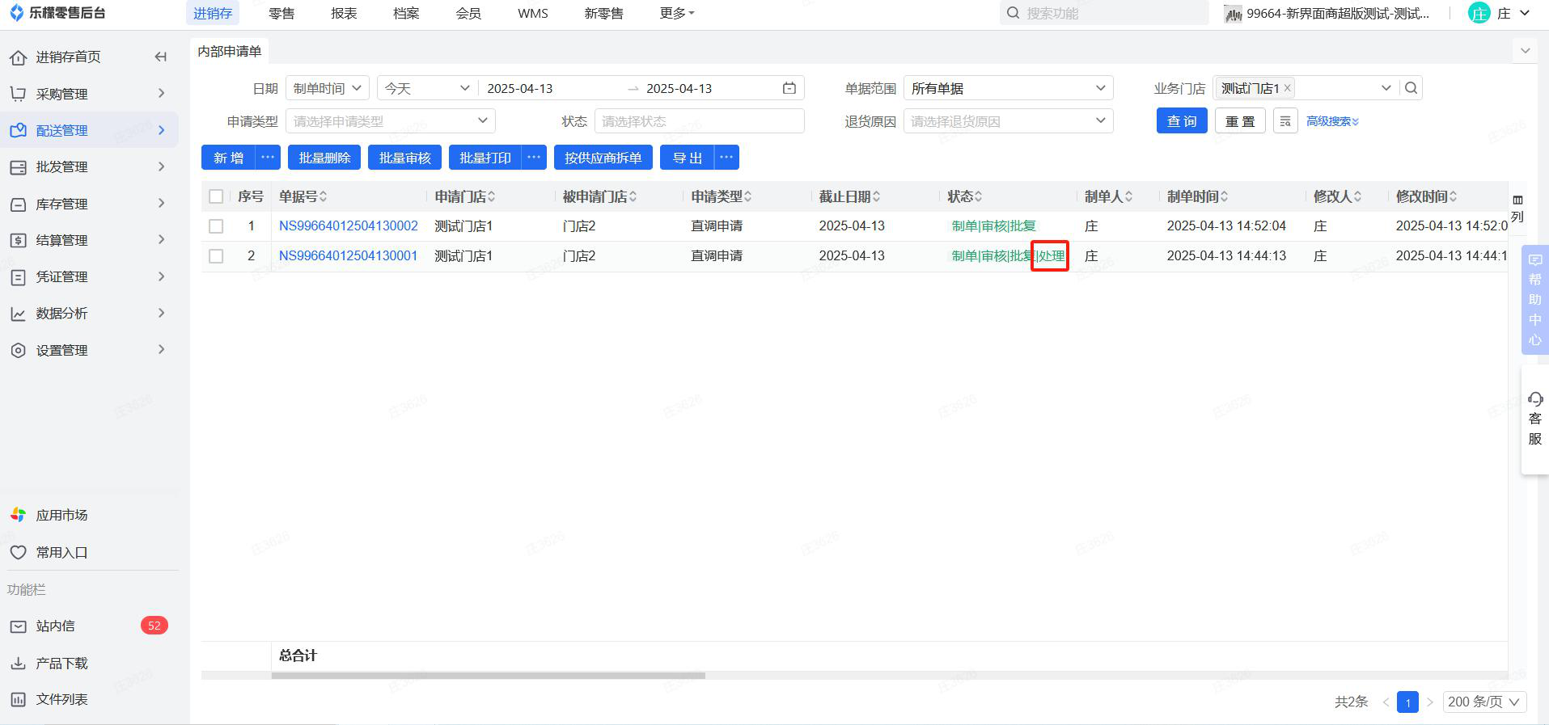Remove the 测试门店1 tag
This screenshot has height=725, width=1549.
coord(1288,88)
